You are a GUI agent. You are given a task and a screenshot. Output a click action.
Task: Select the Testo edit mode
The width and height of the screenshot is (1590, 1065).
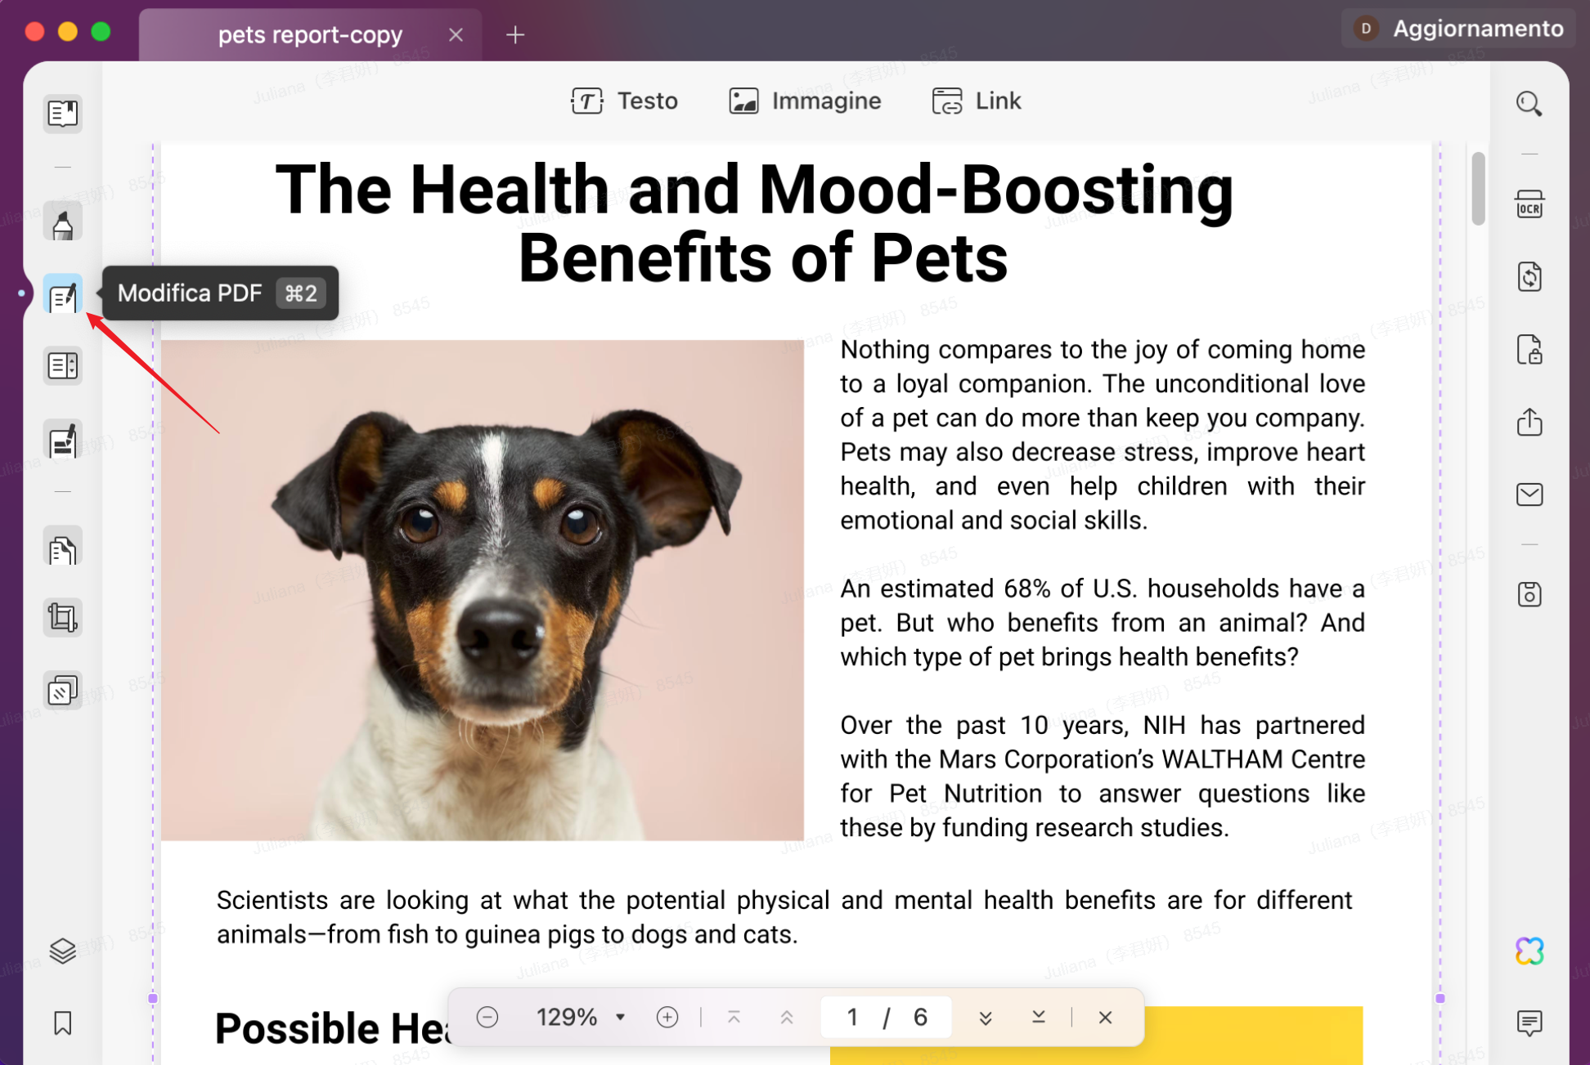(625, 101)
